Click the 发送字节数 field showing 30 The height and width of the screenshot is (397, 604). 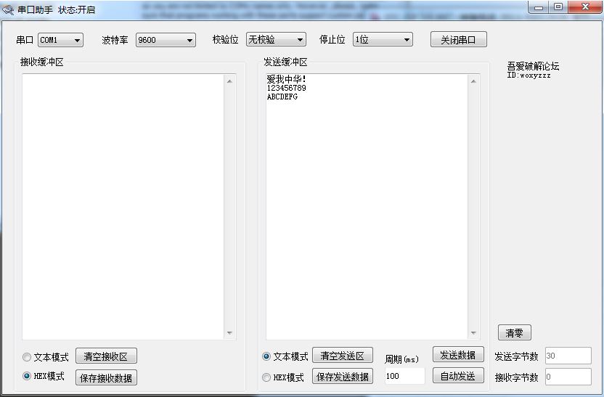point(568,356)
